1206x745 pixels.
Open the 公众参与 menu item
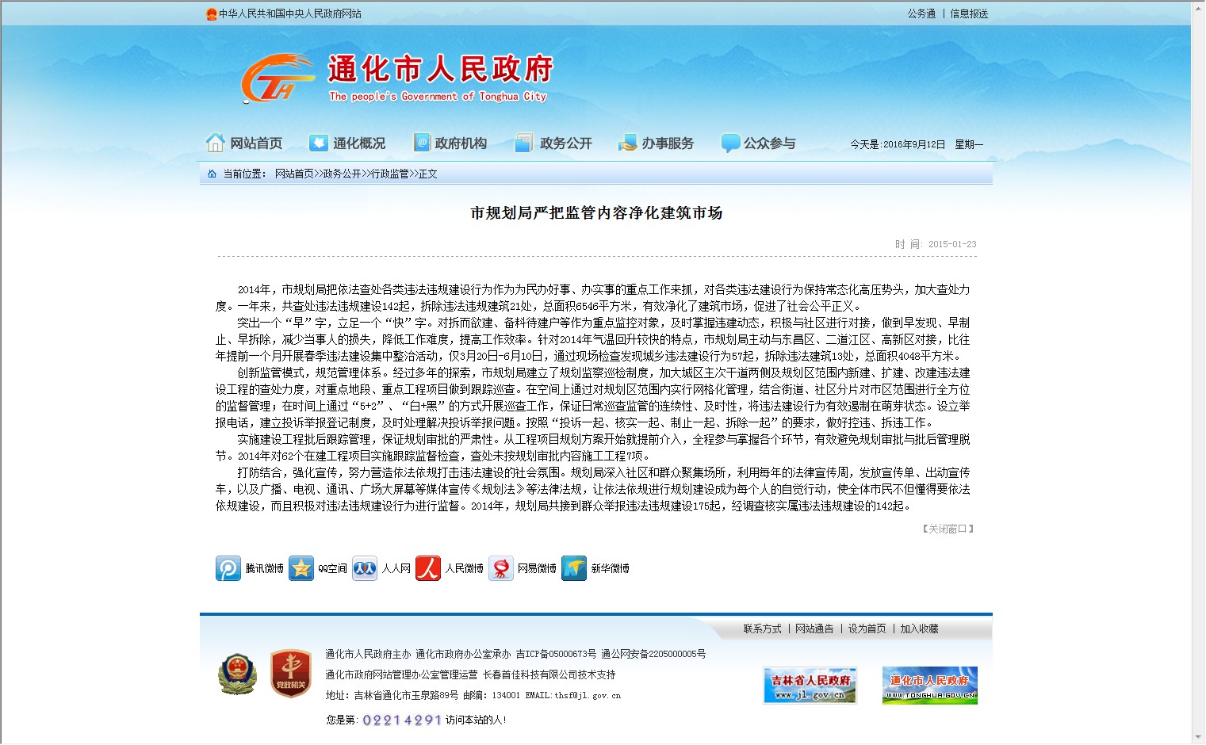click(x=758, y=143)
